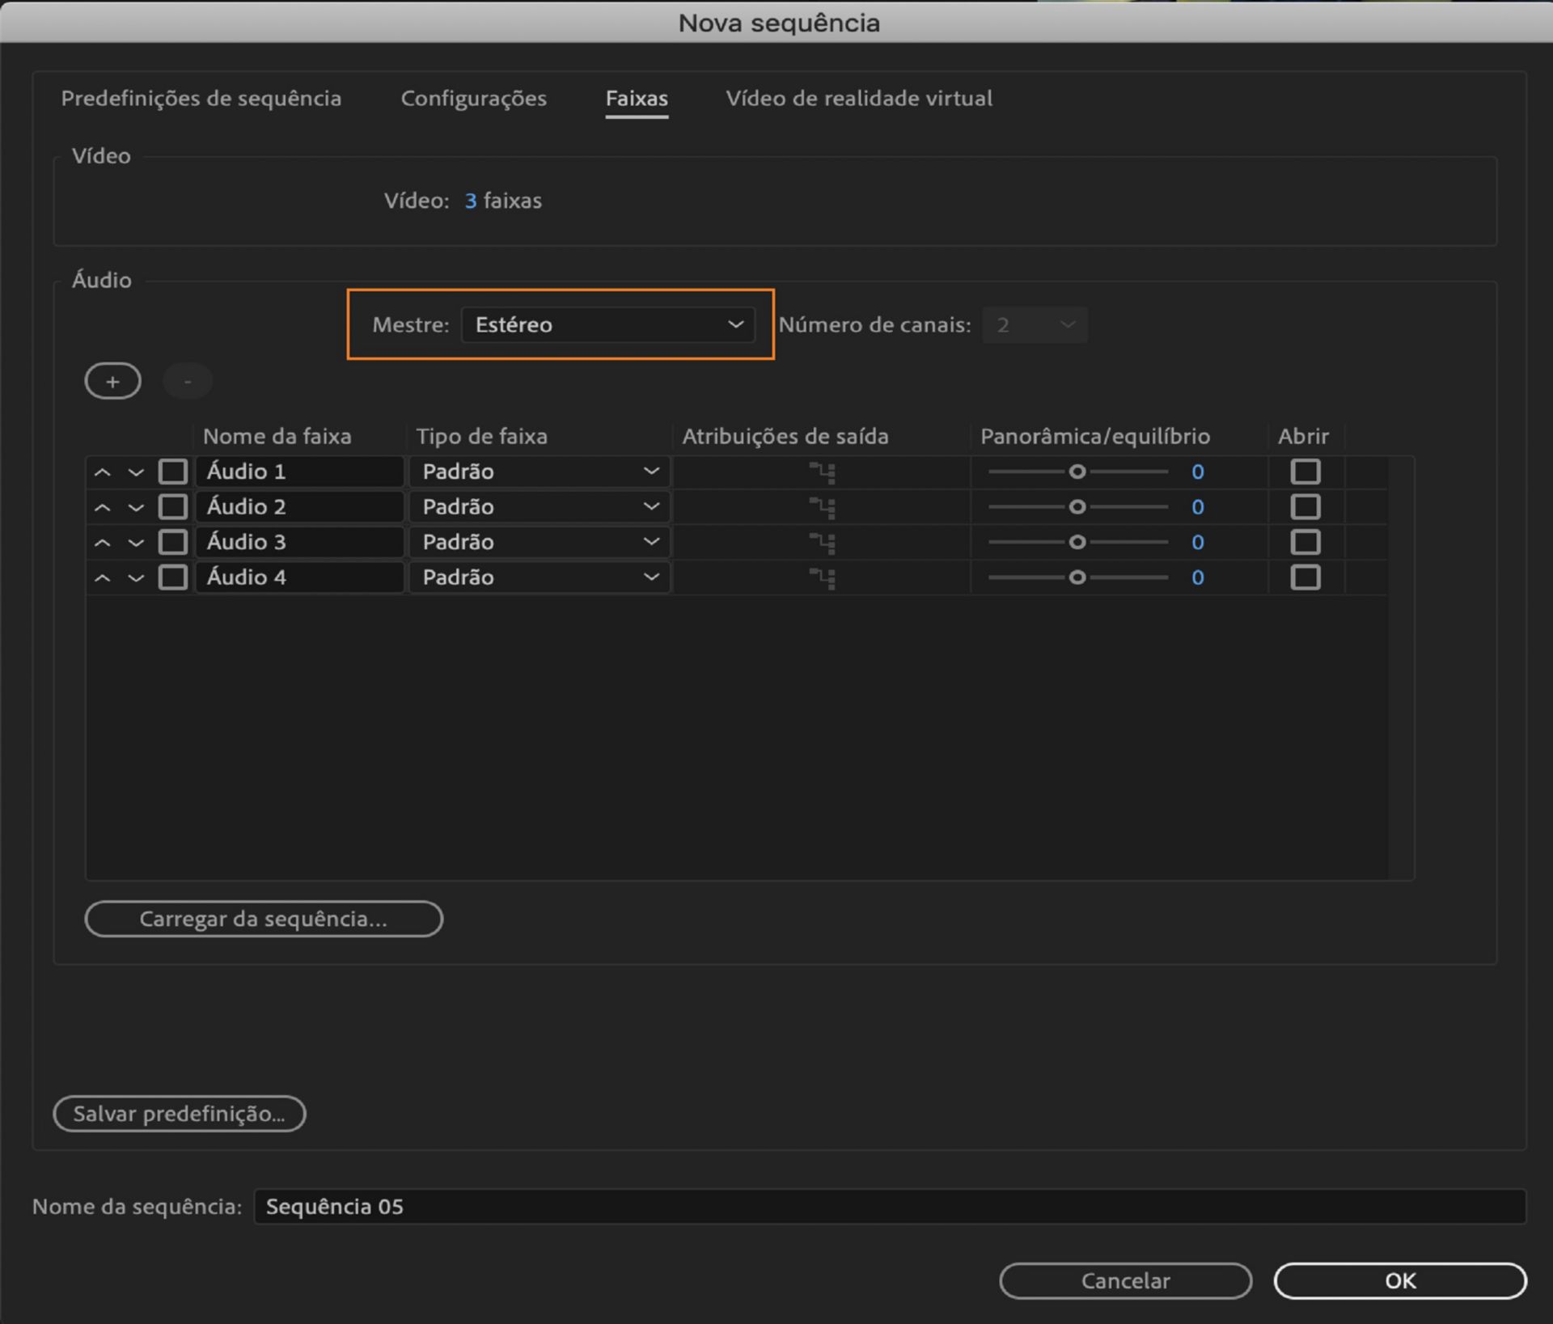Open output assignments icon for Áudio 4
Image resolution: width=1553 pixels, height=1324 pixels.
(x=823, y=578)
